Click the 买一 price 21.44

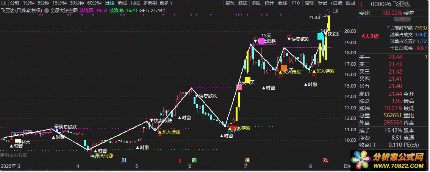[x=395, y=57]
